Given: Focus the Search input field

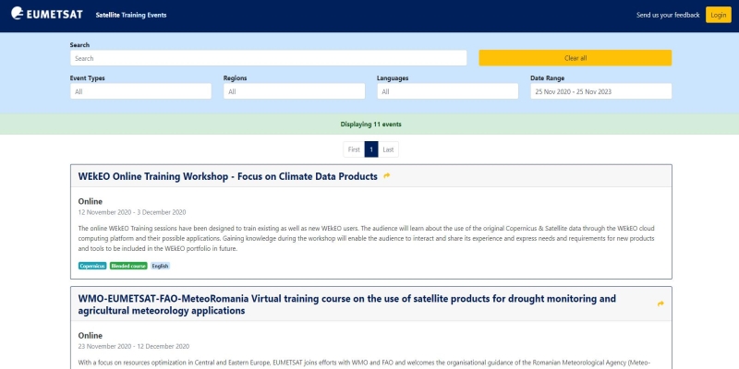Looking at the screenshot, I should (x=269, y=58).
